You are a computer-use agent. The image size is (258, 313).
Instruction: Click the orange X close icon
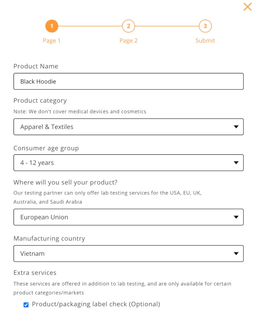[x=247, y=7]
